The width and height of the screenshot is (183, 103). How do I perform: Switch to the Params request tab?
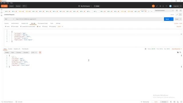point(7,23)
